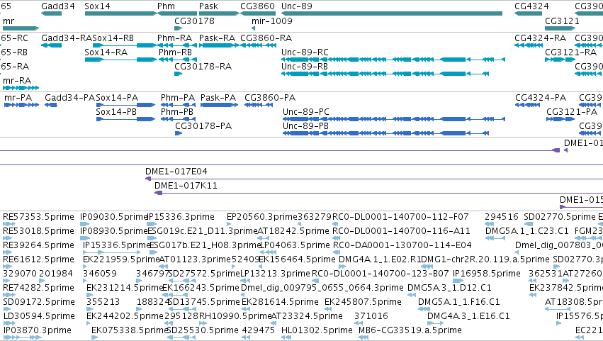Select the EK237842.5prime EST feature
The image size is (603, 341).
pyautogui.click(x=533, y=295)
